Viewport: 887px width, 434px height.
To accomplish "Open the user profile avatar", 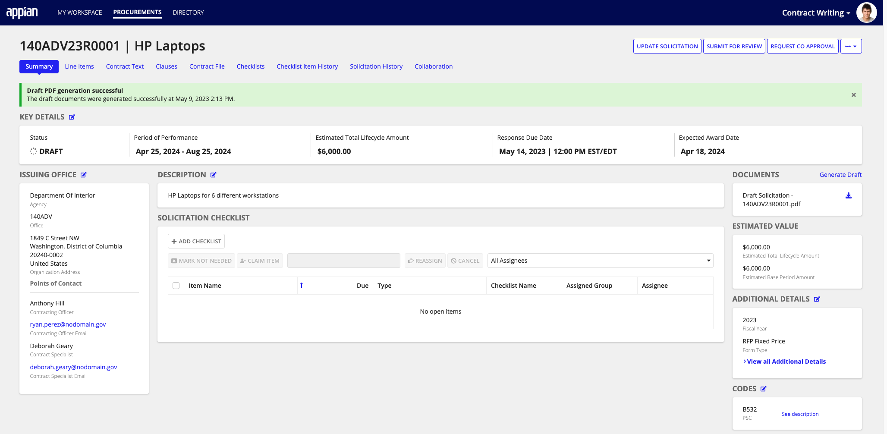I will pos(866,13).
